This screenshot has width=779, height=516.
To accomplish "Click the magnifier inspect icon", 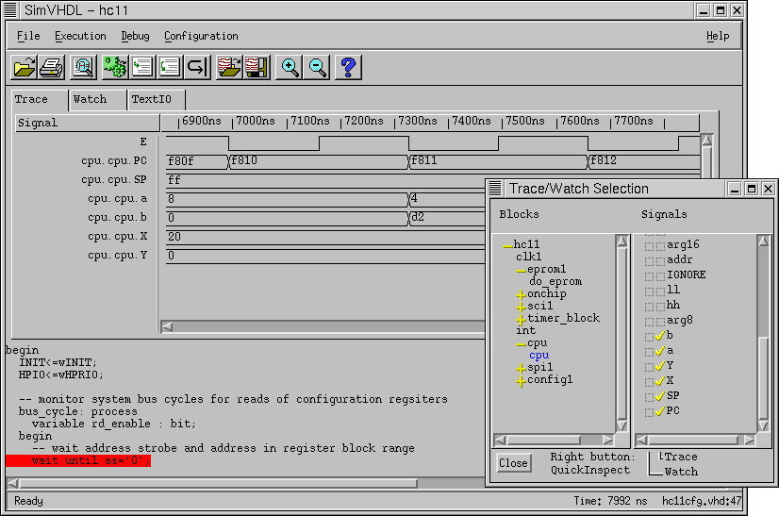I will pyautogui.click(x=83, y=67).
